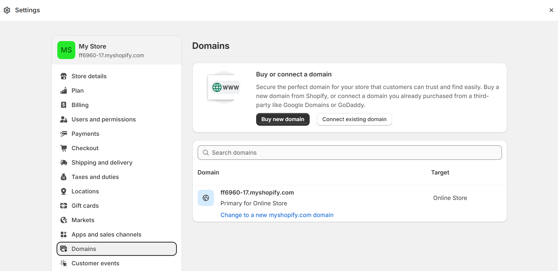Select Users and permissions
Image resolution: width=558 pixels, height=271 pixels.
[117, 119]
